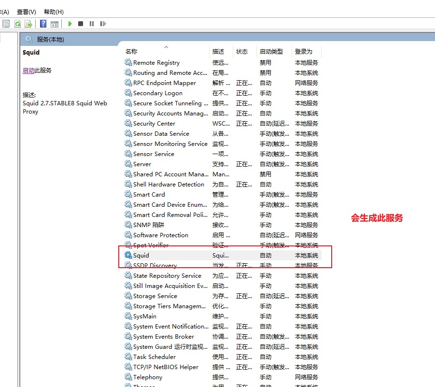
Task: Select the Smart Card service entry
Action: pyautogui.click(x=149, y=195)
